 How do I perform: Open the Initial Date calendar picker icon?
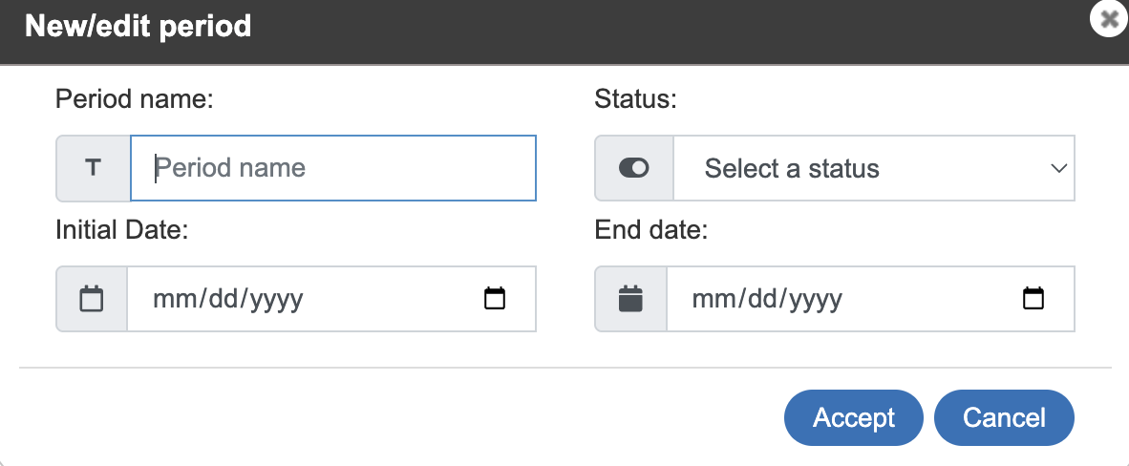495,298
